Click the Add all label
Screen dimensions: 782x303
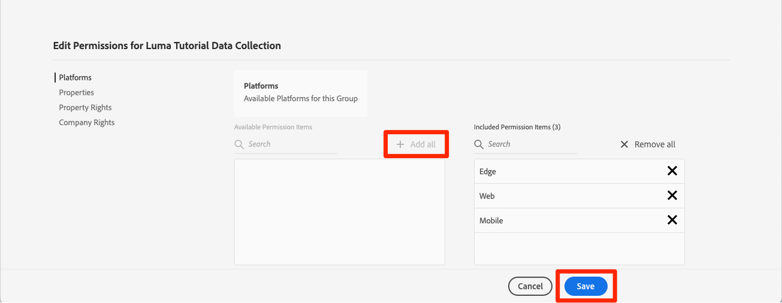pyautogui.click(x=423, y=144)
